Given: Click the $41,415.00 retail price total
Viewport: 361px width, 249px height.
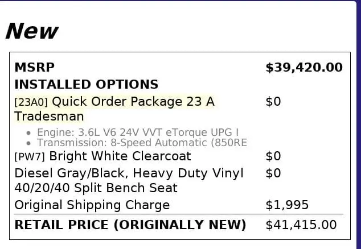Looking at the screenshot, I should click(301, 225).
